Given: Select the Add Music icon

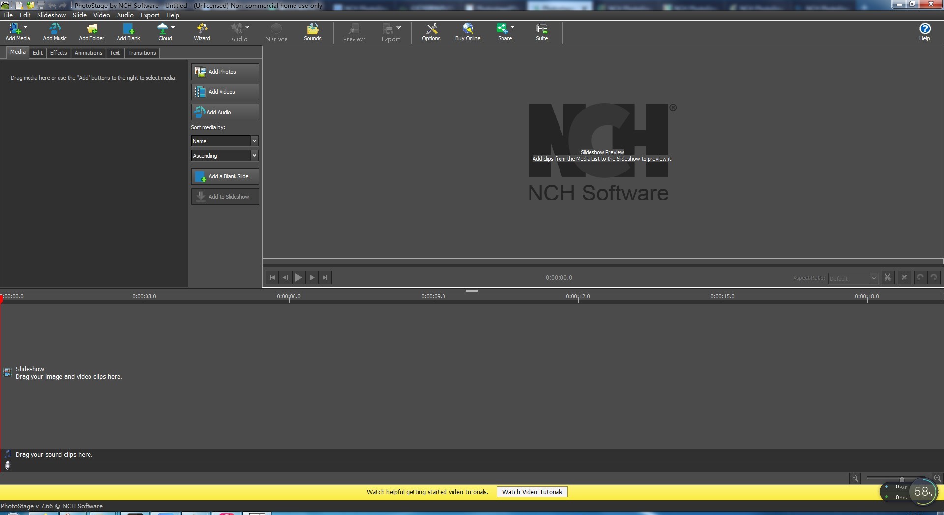Looking at the screenshot, I should point(54,32).
